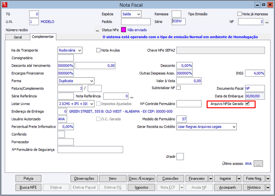Click the Busca NFE button

tap(28, 188)
